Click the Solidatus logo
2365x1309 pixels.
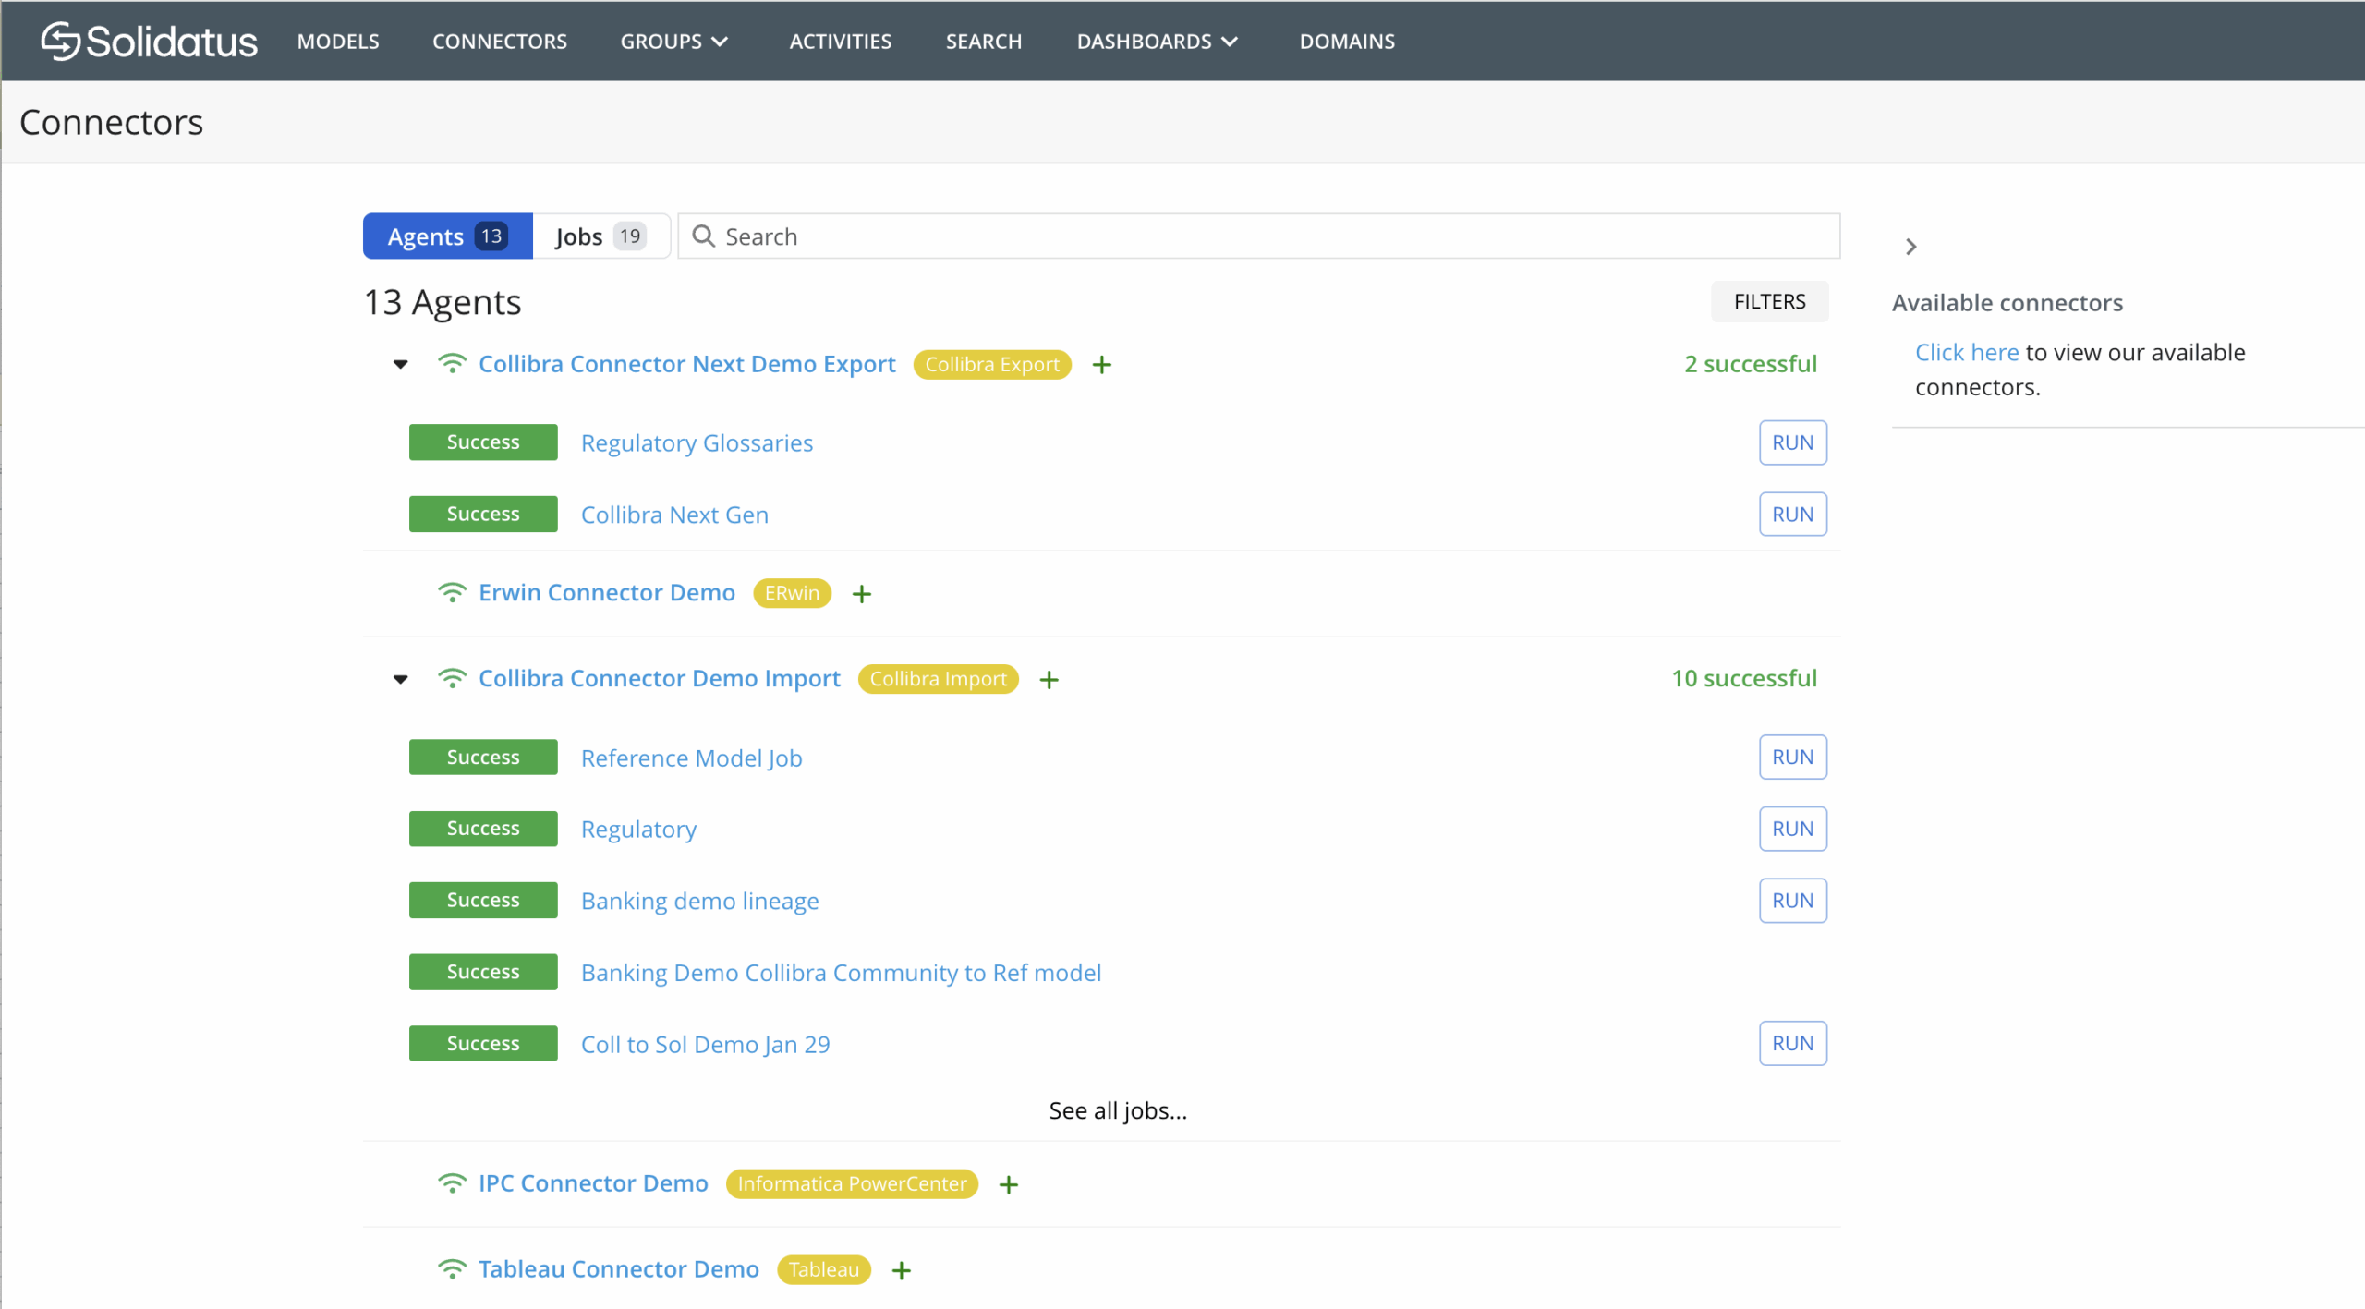(x=149, y=42)
